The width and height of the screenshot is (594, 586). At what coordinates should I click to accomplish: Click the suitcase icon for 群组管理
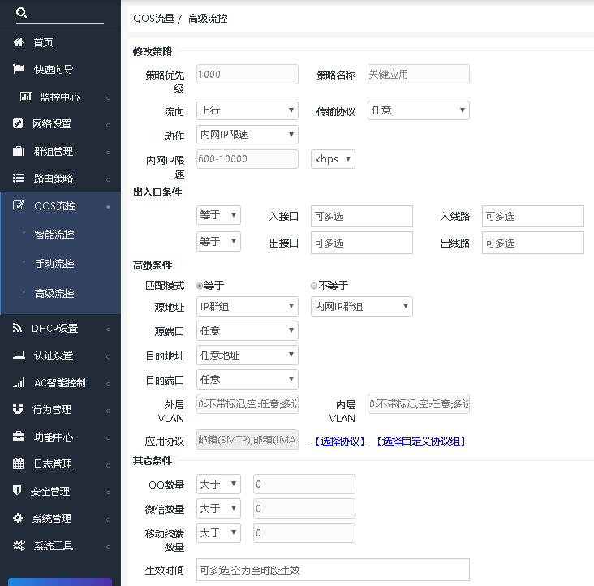pos(18,151)
